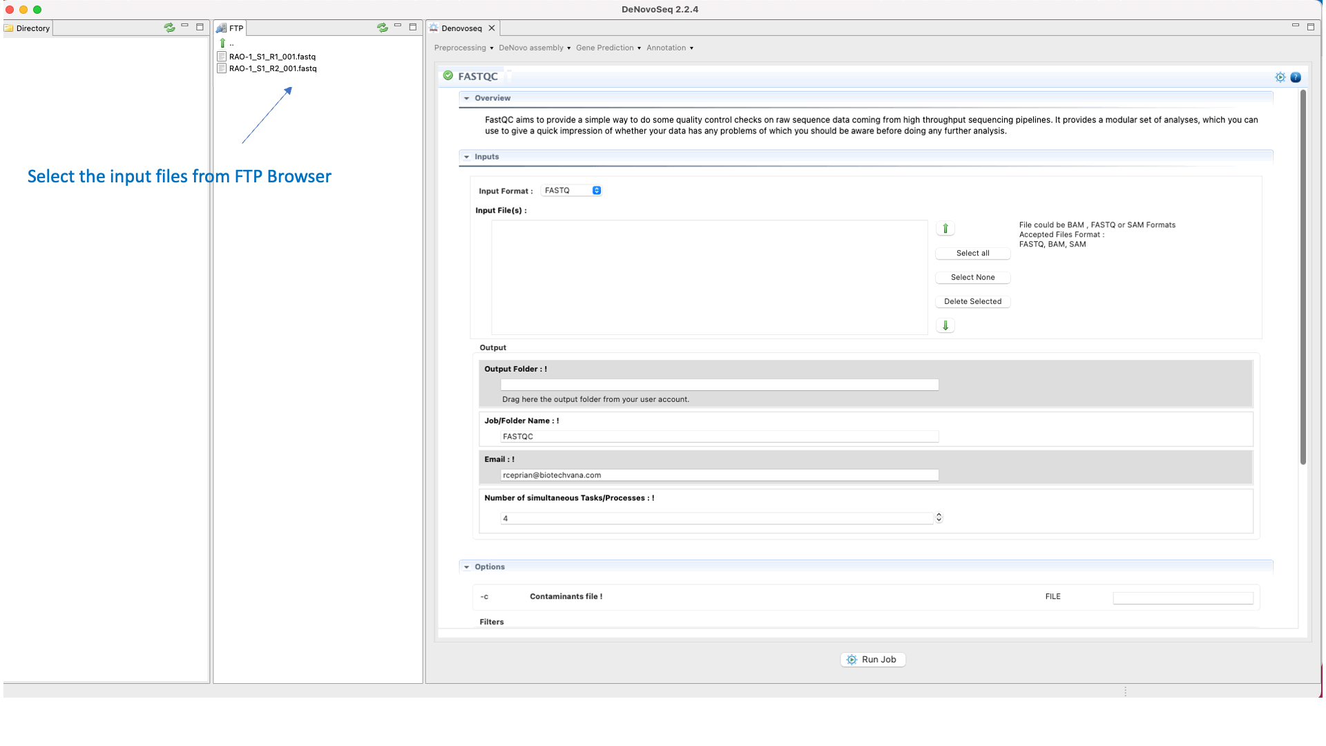Click the Output Folder input field
Viewport: 1326px width, 746px height.
coord(719,385)
